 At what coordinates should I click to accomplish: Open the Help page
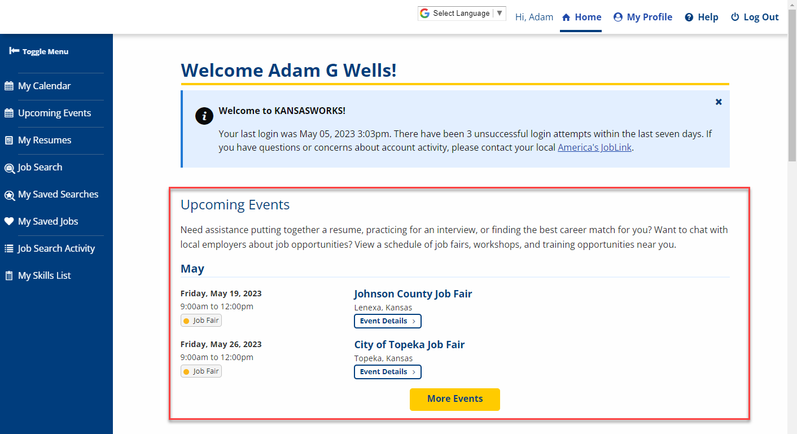click(x=702, y=17)
